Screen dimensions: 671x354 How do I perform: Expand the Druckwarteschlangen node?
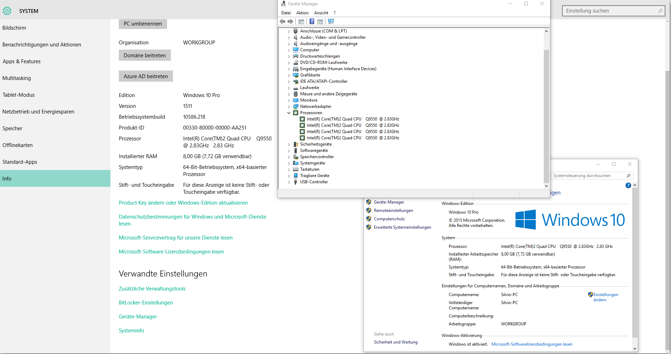tap(289, 57)
